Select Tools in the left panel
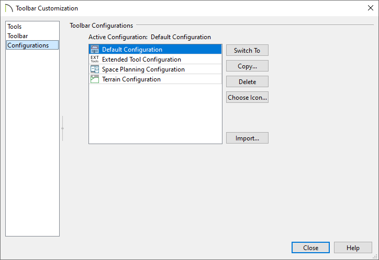Image resolution: width=379 pixels, height=260 pixels. click(x=32, y=27)
